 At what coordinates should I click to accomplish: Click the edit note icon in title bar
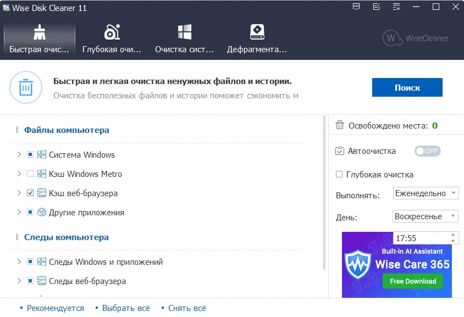(376, 7)
